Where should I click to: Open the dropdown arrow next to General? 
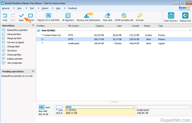pos(14,8)
